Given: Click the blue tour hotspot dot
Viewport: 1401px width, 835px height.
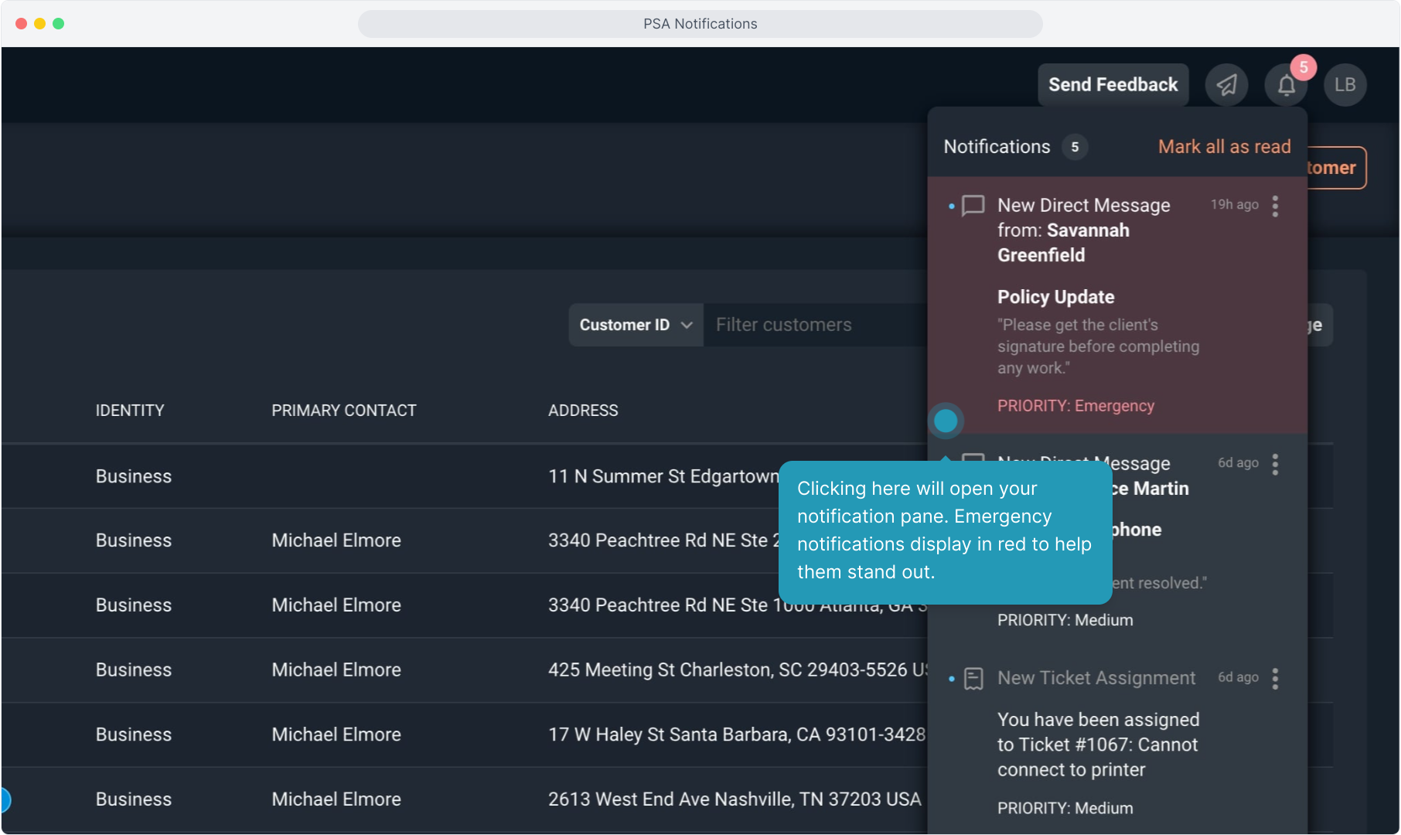Looking at the screenshot, I should click(x=946, y=421).
